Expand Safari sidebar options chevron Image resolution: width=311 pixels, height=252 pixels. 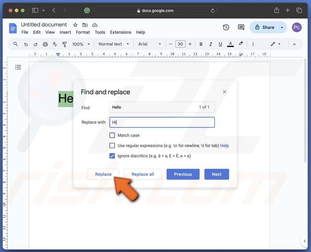43,11
